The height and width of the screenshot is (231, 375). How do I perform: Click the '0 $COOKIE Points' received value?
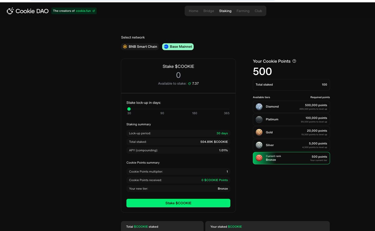pos(215,180)
